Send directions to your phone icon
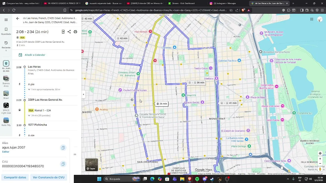This screenshot has width=326, height=183. point(63,32)
